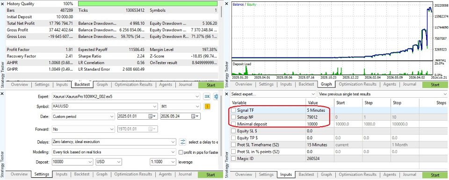Open the IDE editor icon beside Expert
This screenshot has height=180, width=449.
(207, 97)
